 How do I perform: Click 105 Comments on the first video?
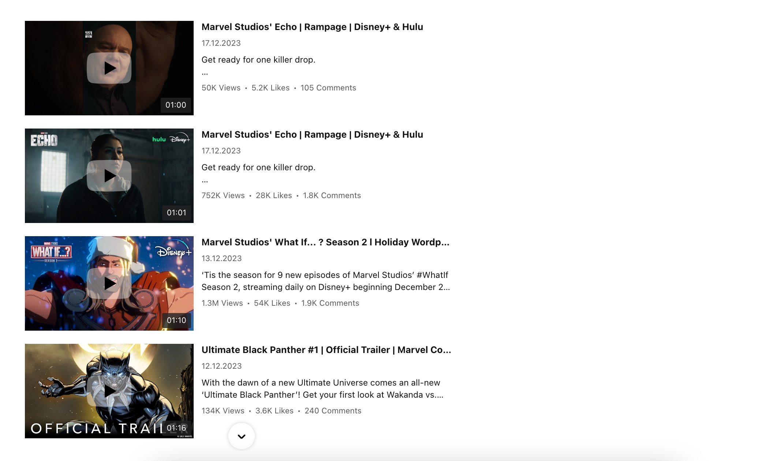coord(328,88)
